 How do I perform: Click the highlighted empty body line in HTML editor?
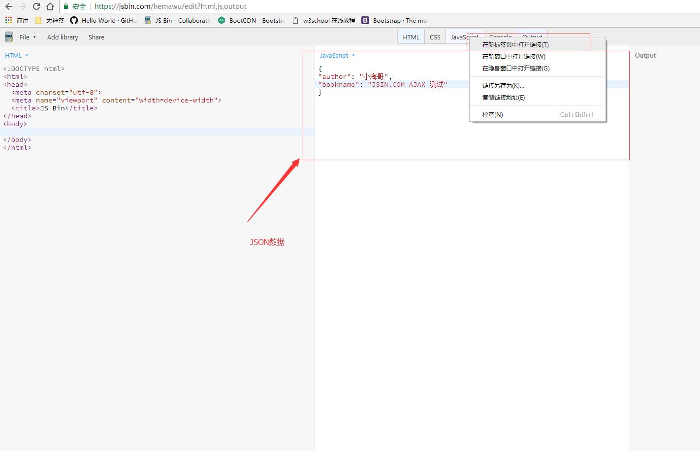pyautogui.click(x=157, y=132)
